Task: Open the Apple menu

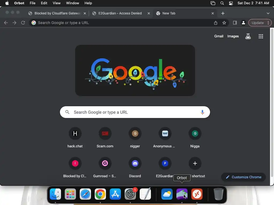Action: (7, 3)
